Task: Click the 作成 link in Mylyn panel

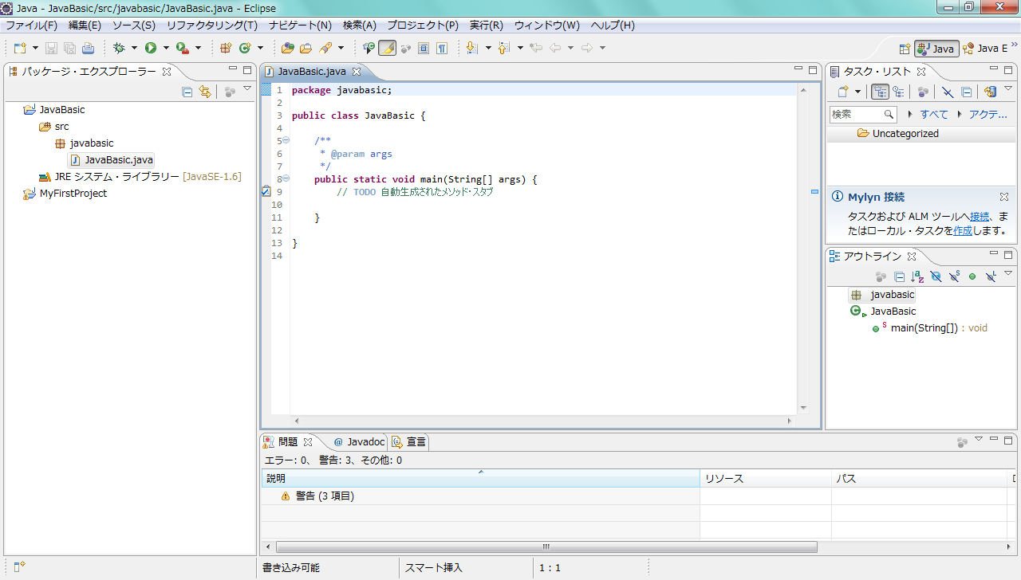Action: click(x=963, y=230)
